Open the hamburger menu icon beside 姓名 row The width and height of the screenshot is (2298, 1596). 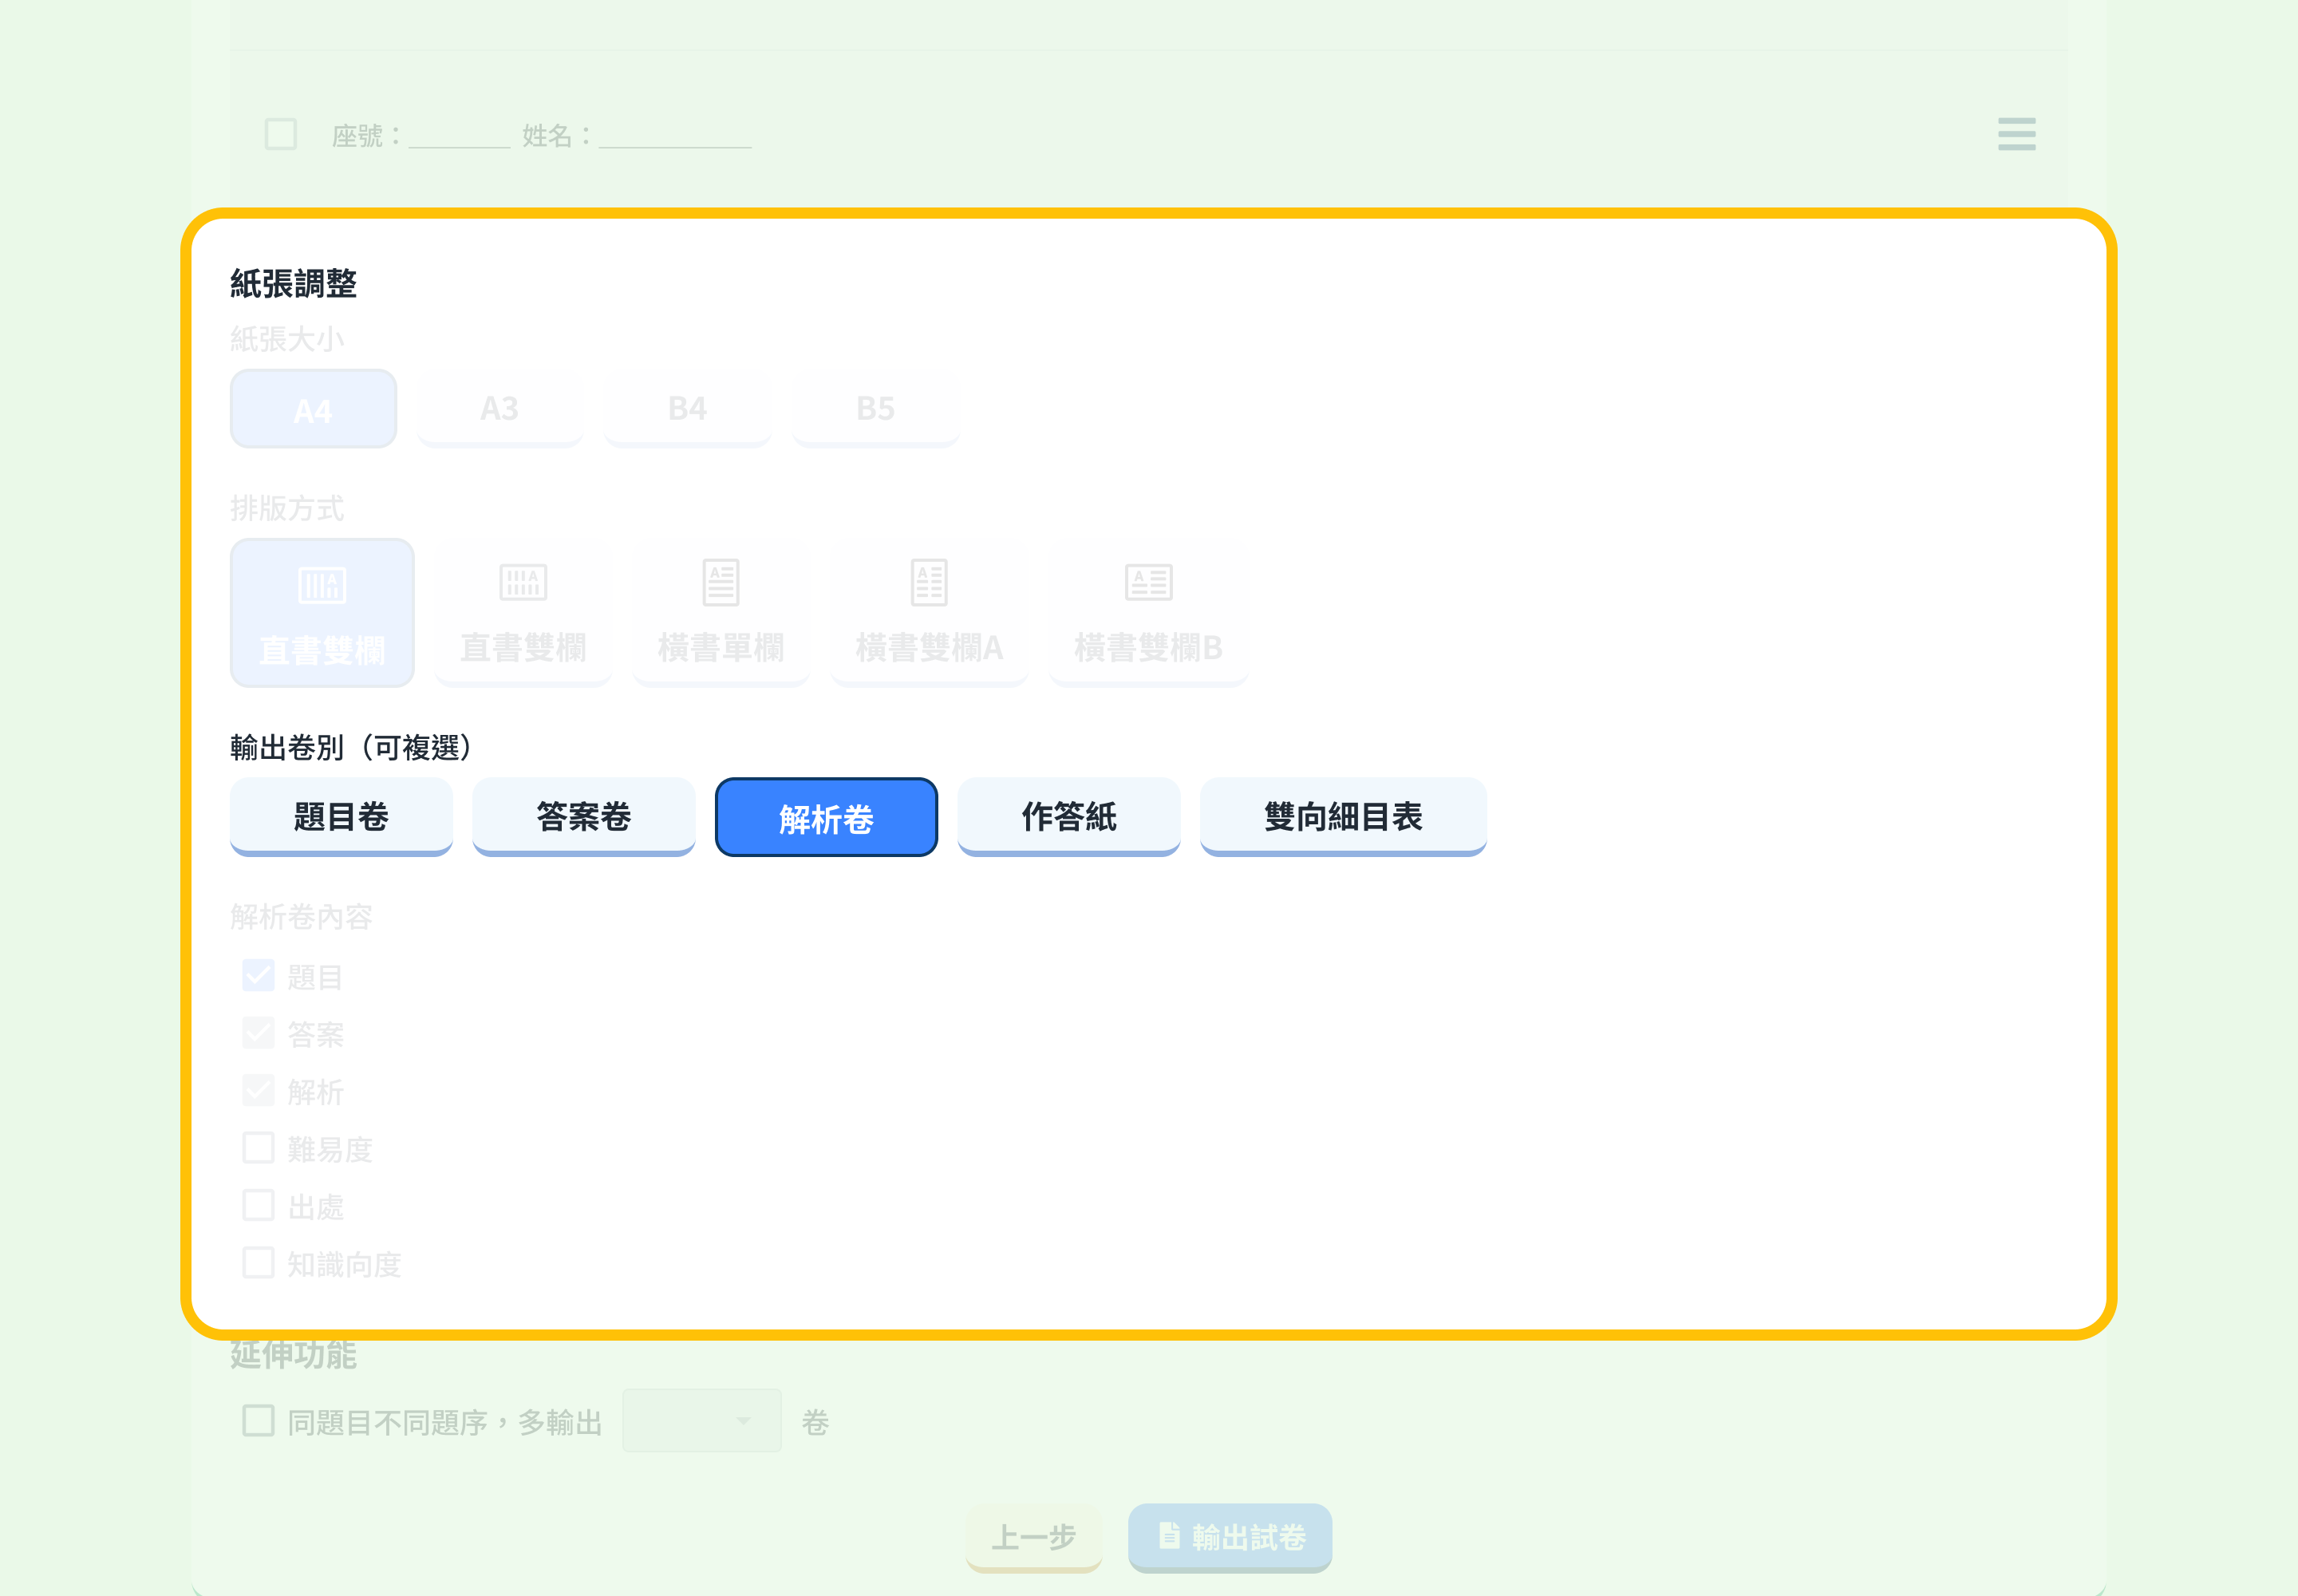2016,134
